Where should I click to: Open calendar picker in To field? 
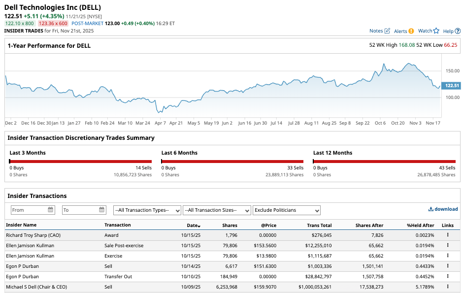[x=102, y=210]
